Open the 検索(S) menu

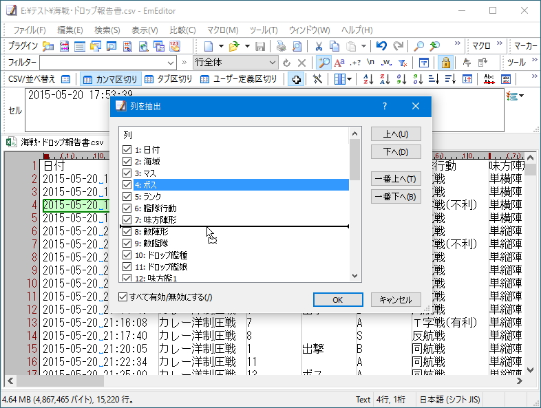(x=107, y=30)
